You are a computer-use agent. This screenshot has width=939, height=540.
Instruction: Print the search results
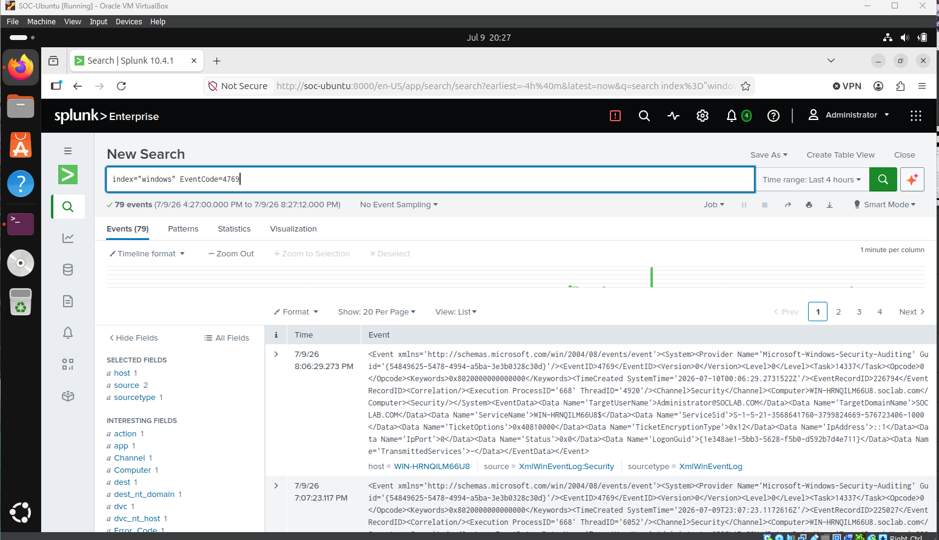click(x=809, y=205)
